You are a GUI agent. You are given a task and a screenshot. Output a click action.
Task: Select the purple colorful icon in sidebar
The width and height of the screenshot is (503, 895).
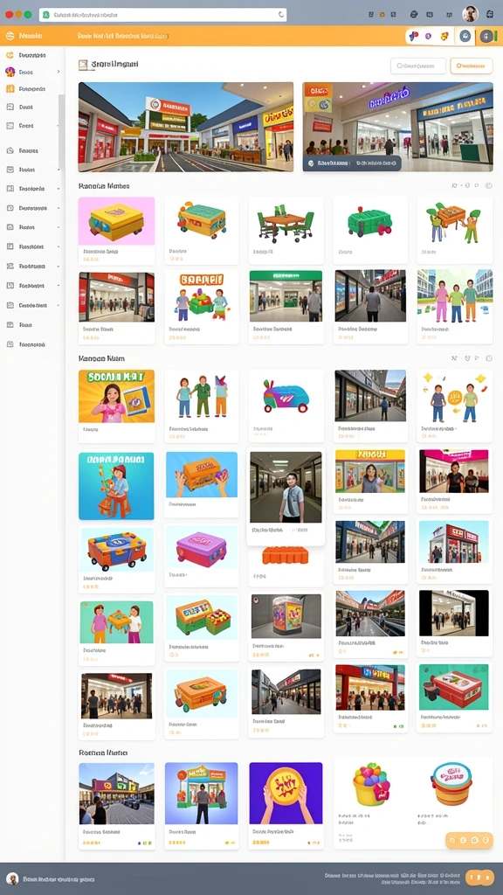click(10, 72)
